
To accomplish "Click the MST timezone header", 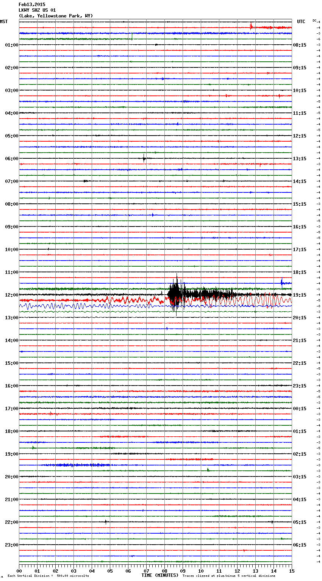I will point(4,22).
